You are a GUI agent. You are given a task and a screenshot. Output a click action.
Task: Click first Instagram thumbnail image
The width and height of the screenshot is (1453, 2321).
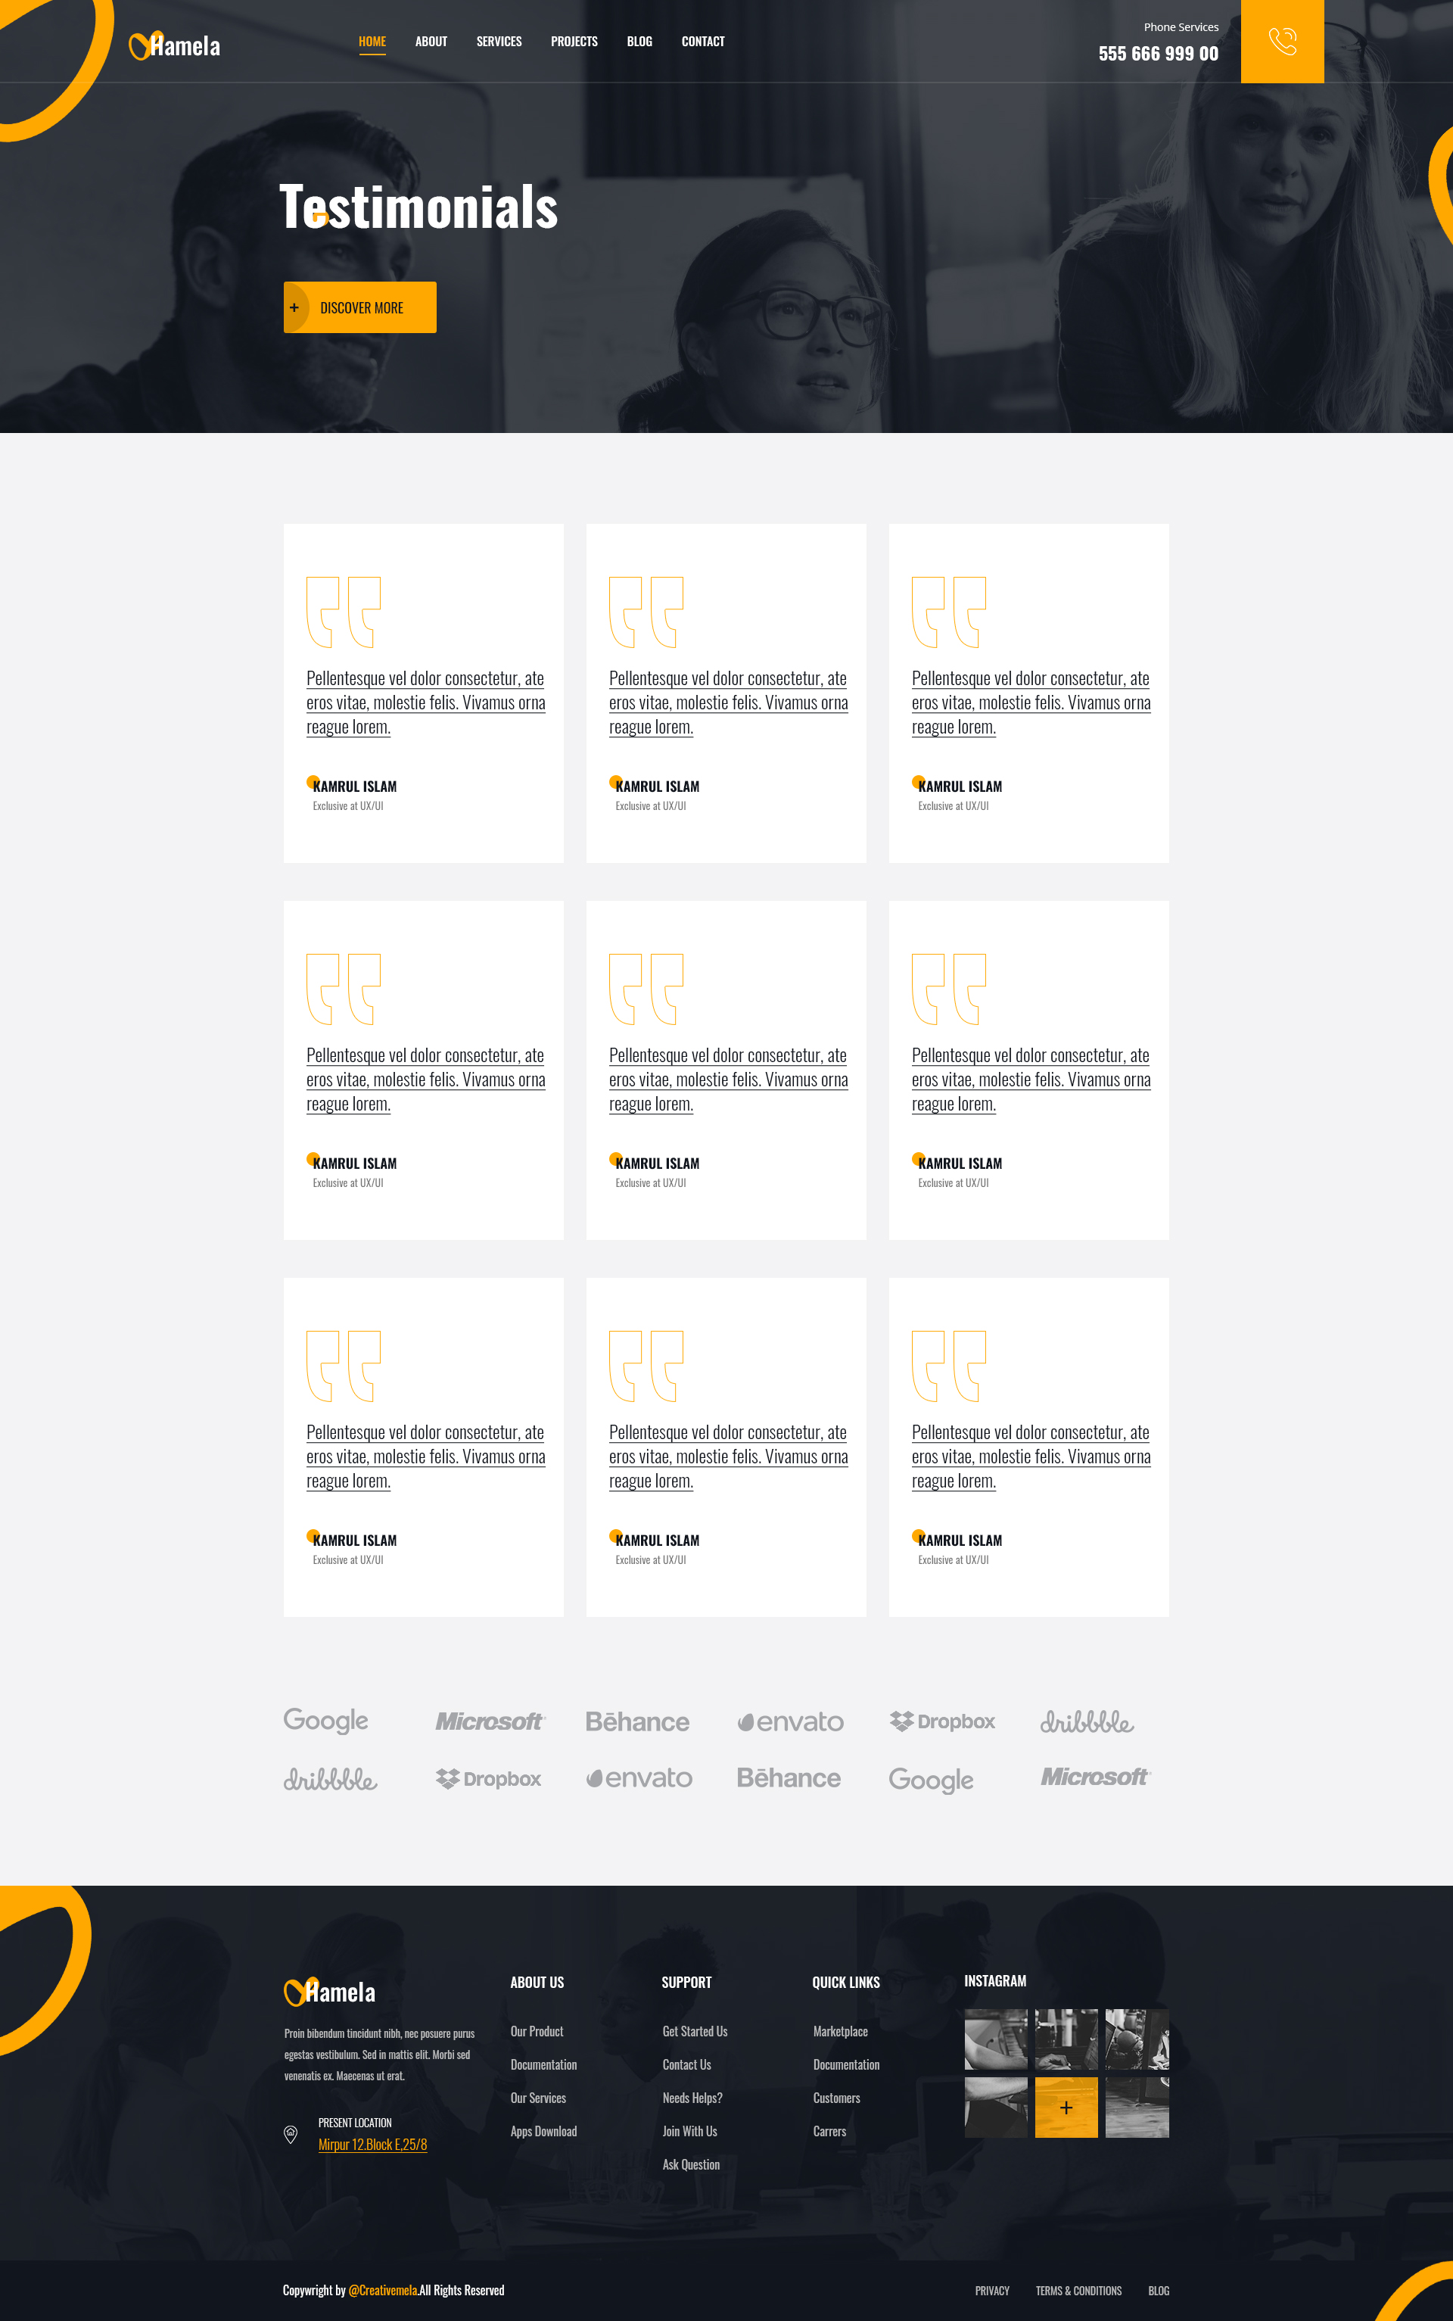[996, 2039]
